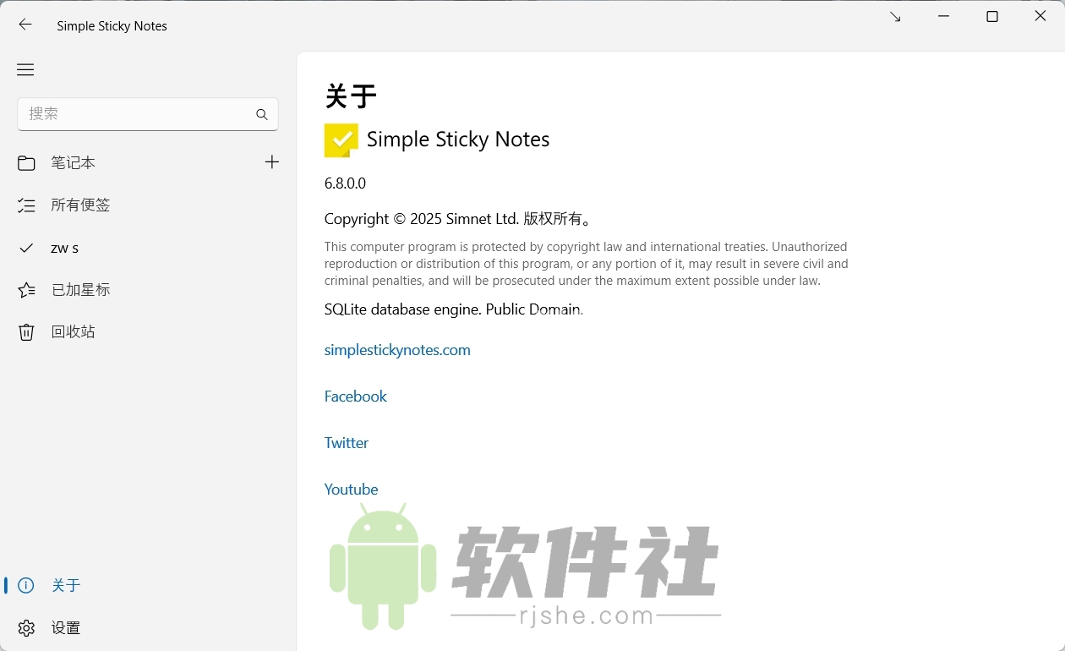Viewport: 1065px width, 651px height.
Task: Select the 关于 entry in the sidebar
Action: click(x=66, y=585)
